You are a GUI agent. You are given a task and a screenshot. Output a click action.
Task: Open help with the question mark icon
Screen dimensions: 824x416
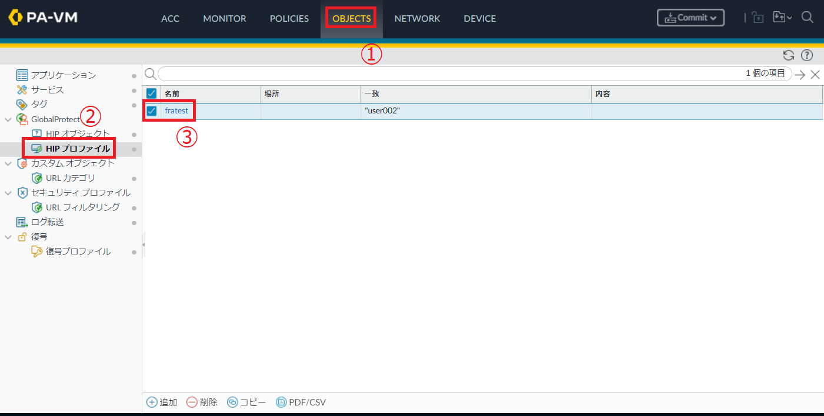click(807, 56)
